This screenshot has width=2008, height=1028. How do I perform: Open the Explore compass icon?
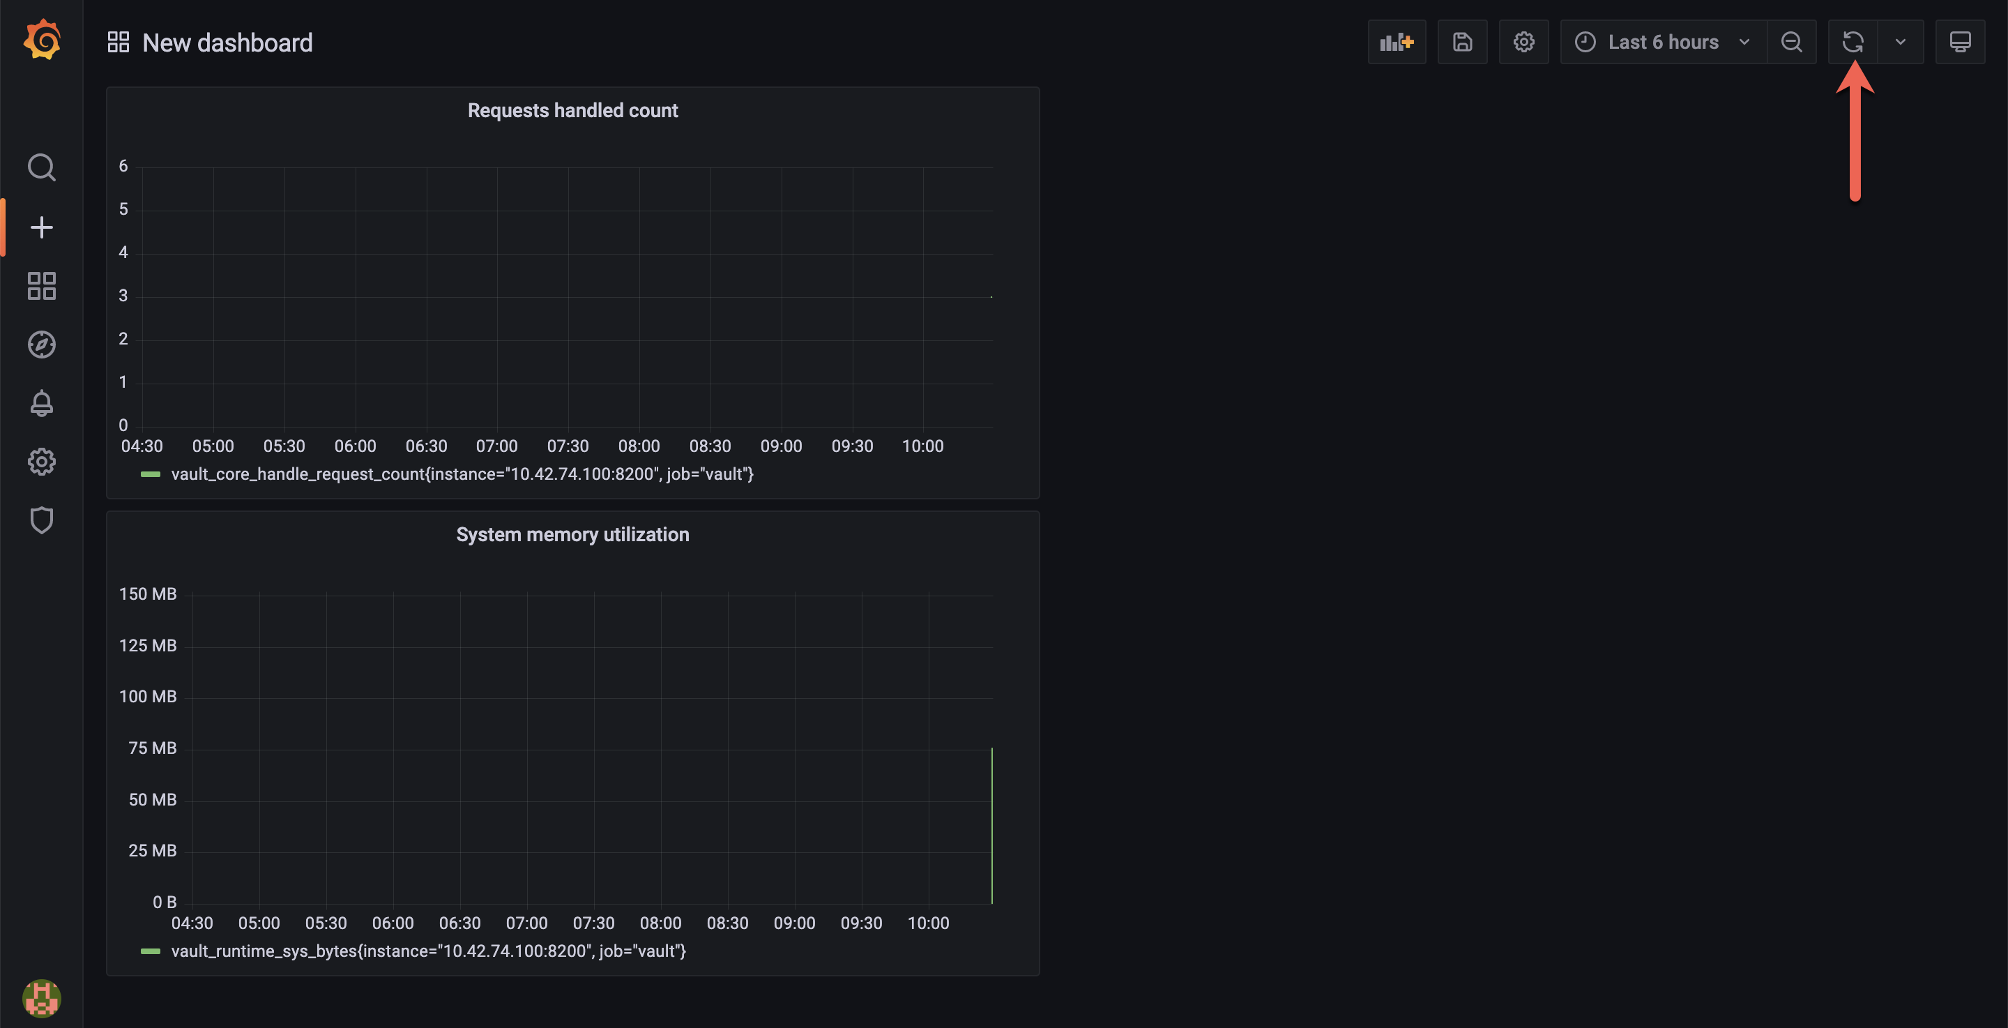pos(41,345)
